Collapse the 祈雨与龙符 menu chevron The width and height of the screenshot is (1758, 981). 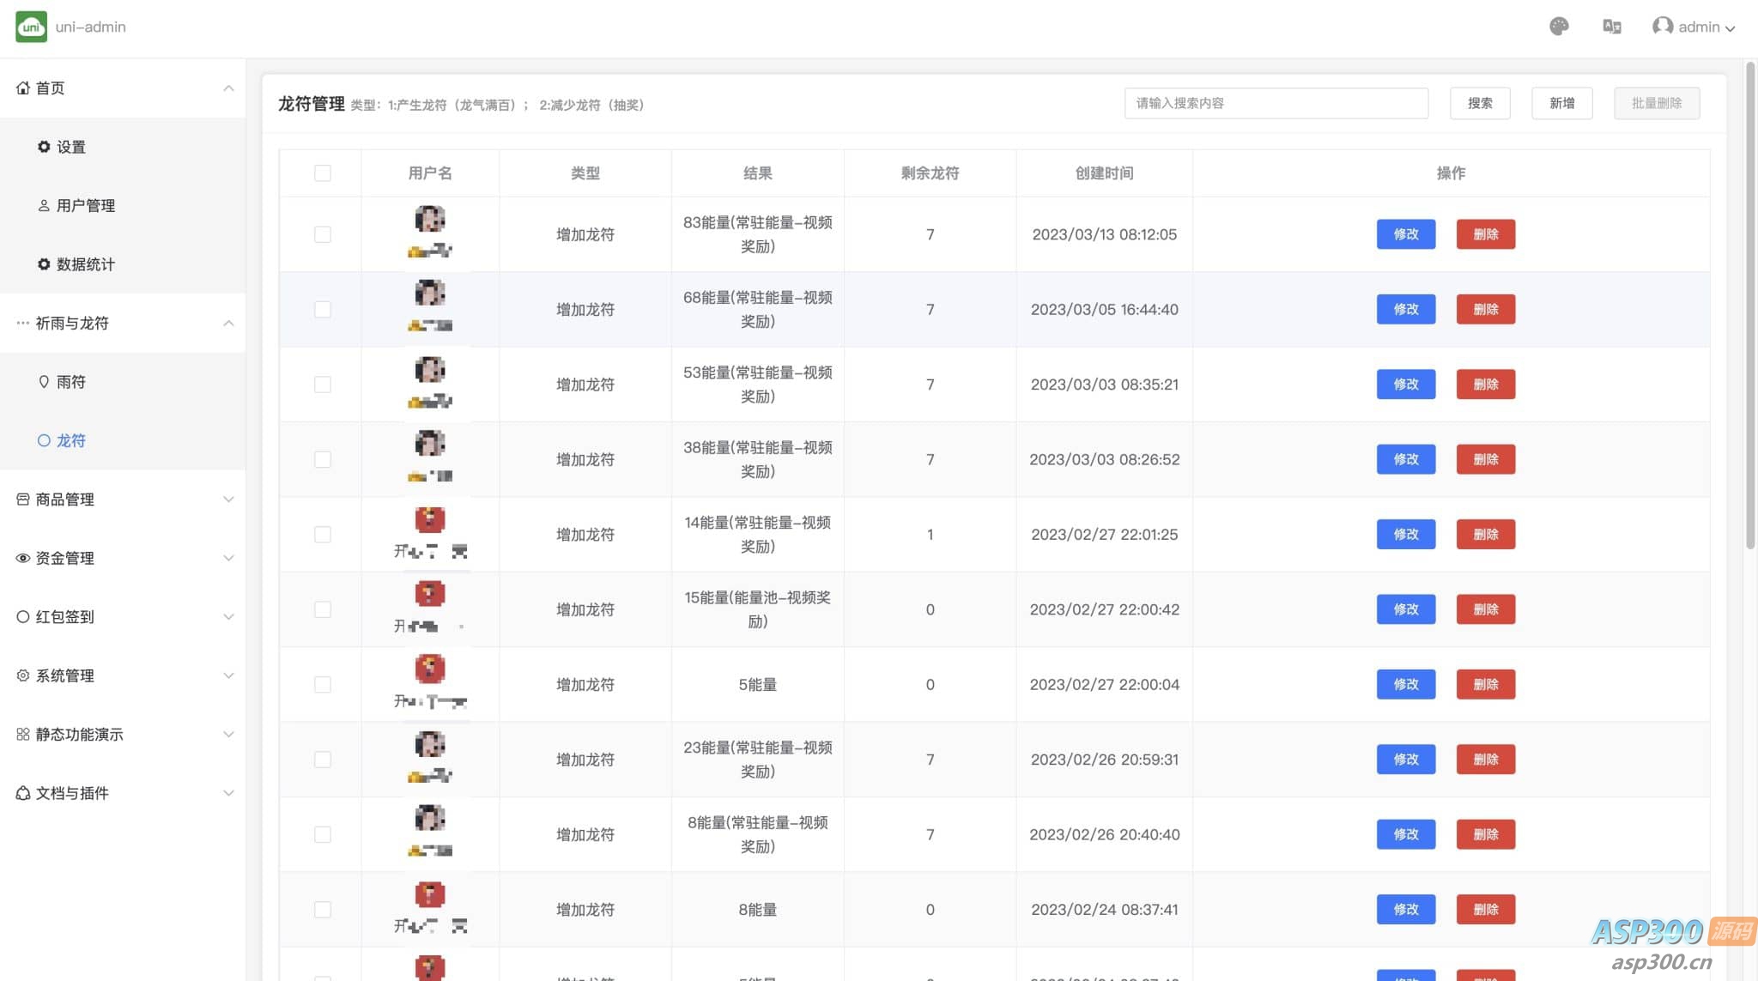228,324
